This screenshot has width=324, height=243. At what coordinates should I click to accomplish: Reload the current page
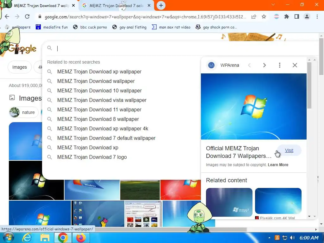[27, 17]
